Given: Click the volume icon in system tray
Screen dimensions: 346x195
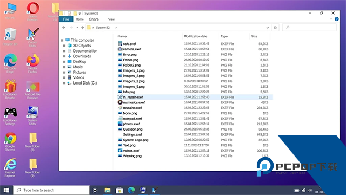Looking at the screenshot, I should click(310, 190).
